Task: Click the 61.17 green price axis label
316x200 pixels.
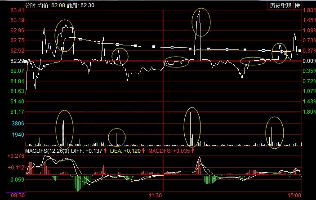Action: (17, 111)
